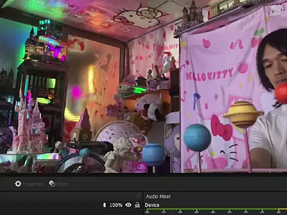Toggle the source lock padlock icon
Viewport: 287px width, 215px height.
(x=138, y=205)
